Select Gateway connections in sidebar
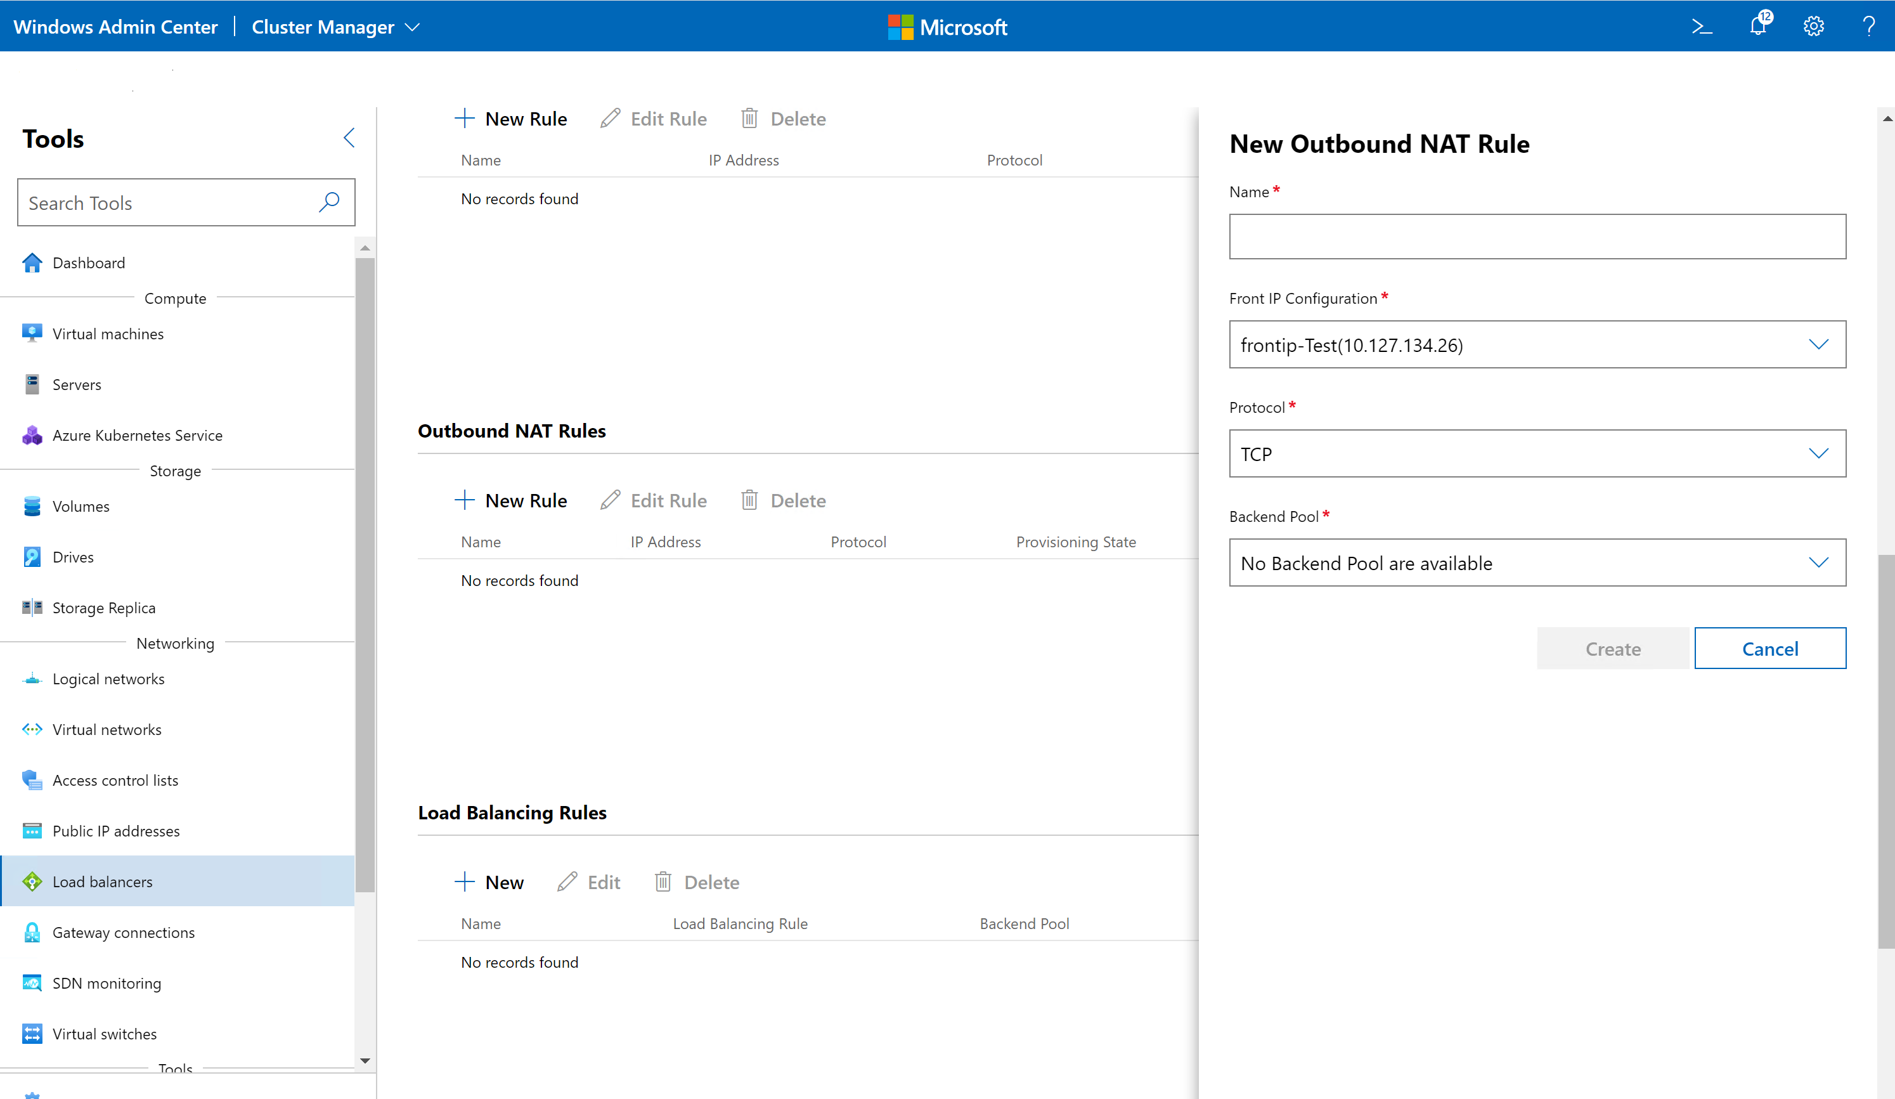Screen dimensions: 1895x1099 [x=124, y=932]
